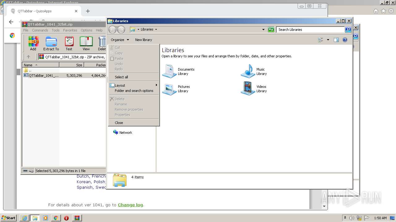
Task: Open the Documents library icon
Action: [169, 71]
